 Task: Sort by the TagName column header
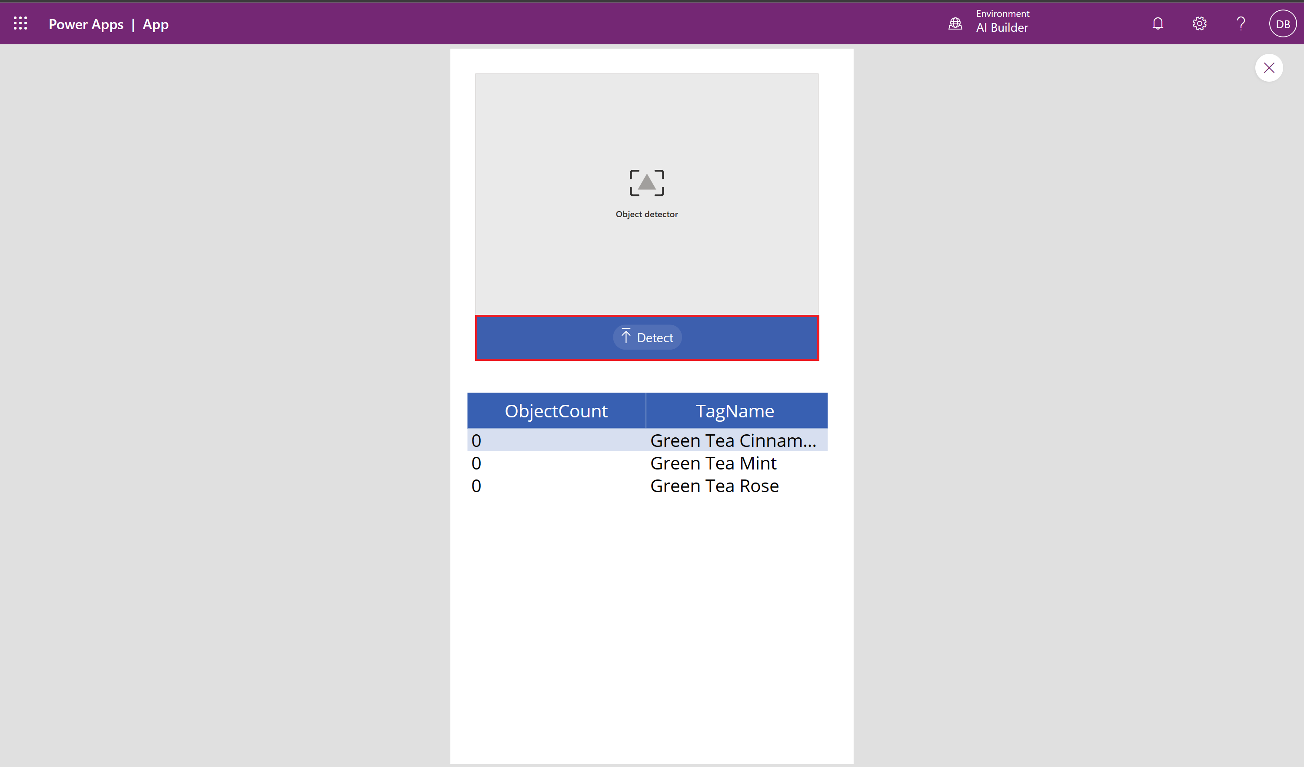click(735, 410)
